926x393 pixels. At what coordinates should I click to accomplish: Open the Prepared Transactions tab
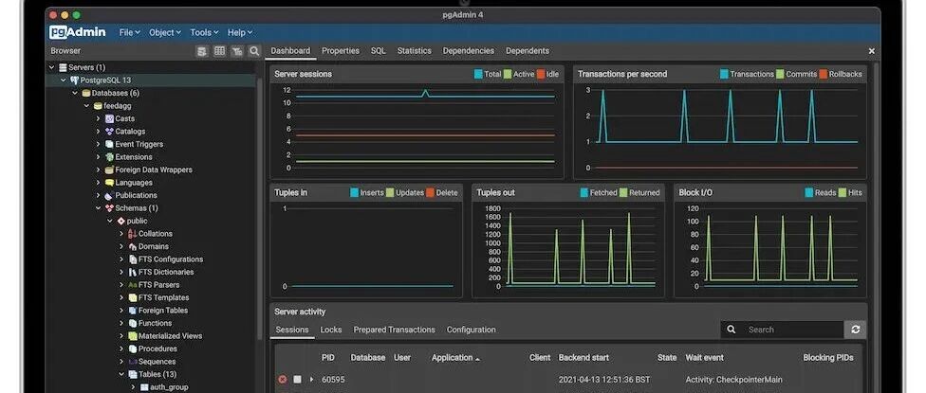click(x=394, y=330)
